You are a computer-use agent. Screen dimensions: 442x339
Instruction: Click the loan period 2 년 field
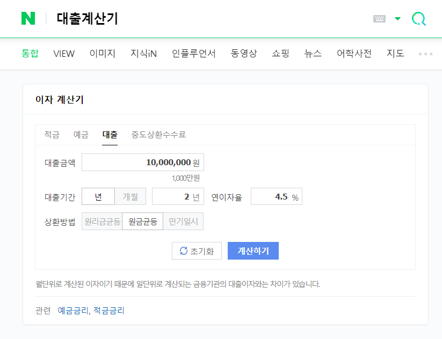coord(178,196)
